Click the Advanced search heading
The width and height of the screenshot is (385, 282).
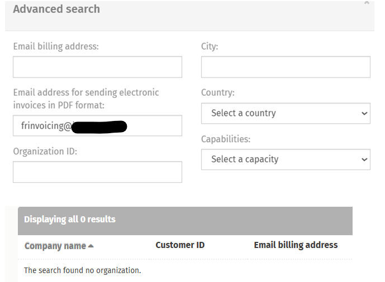coord(56,9)
